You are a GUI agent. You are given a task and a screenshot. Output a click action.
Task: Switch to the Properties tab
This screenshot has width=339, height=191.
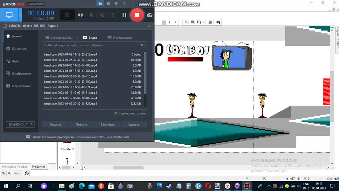[x=38, y=167]
